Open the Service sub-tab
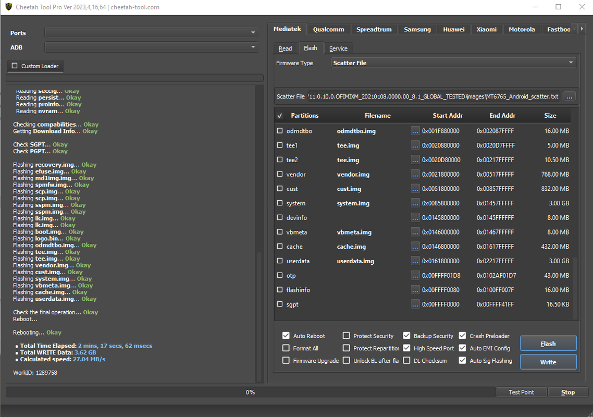The height and width of the screenshot is (417, 593). pos(338,48)
